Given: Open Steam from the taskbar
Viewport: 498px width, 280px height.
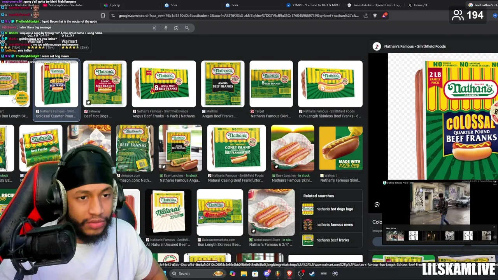Looking at the screenshot, I should (312, 273).
